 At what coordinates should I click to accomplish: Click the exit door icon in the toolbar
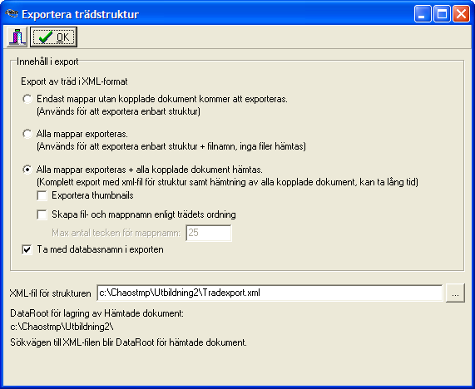click(17, 37)
